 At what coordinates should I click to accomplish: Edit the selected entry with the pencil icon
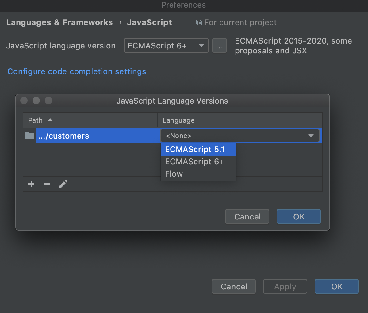[x=63, y=184]
